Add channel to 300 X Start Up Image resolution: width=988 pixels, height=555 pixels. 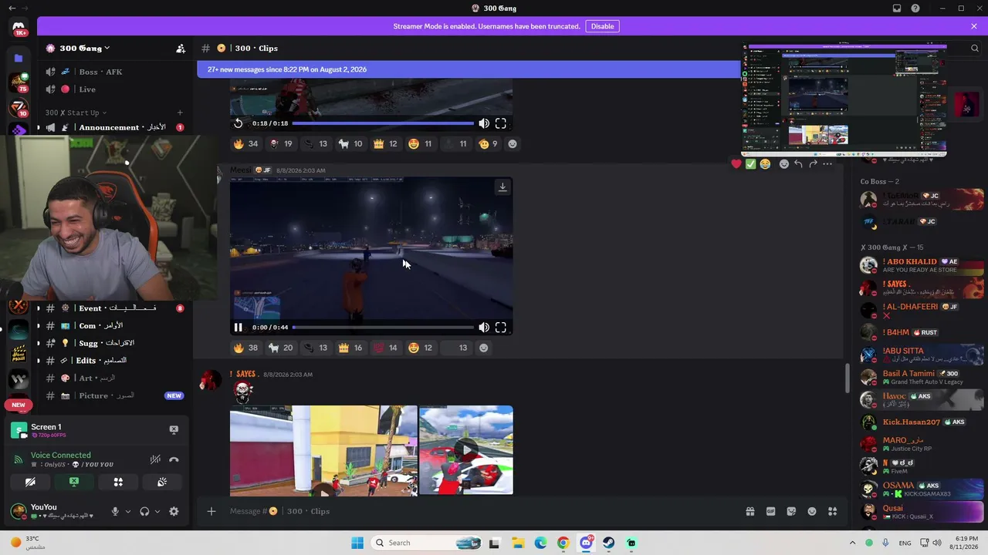[180, 113]
